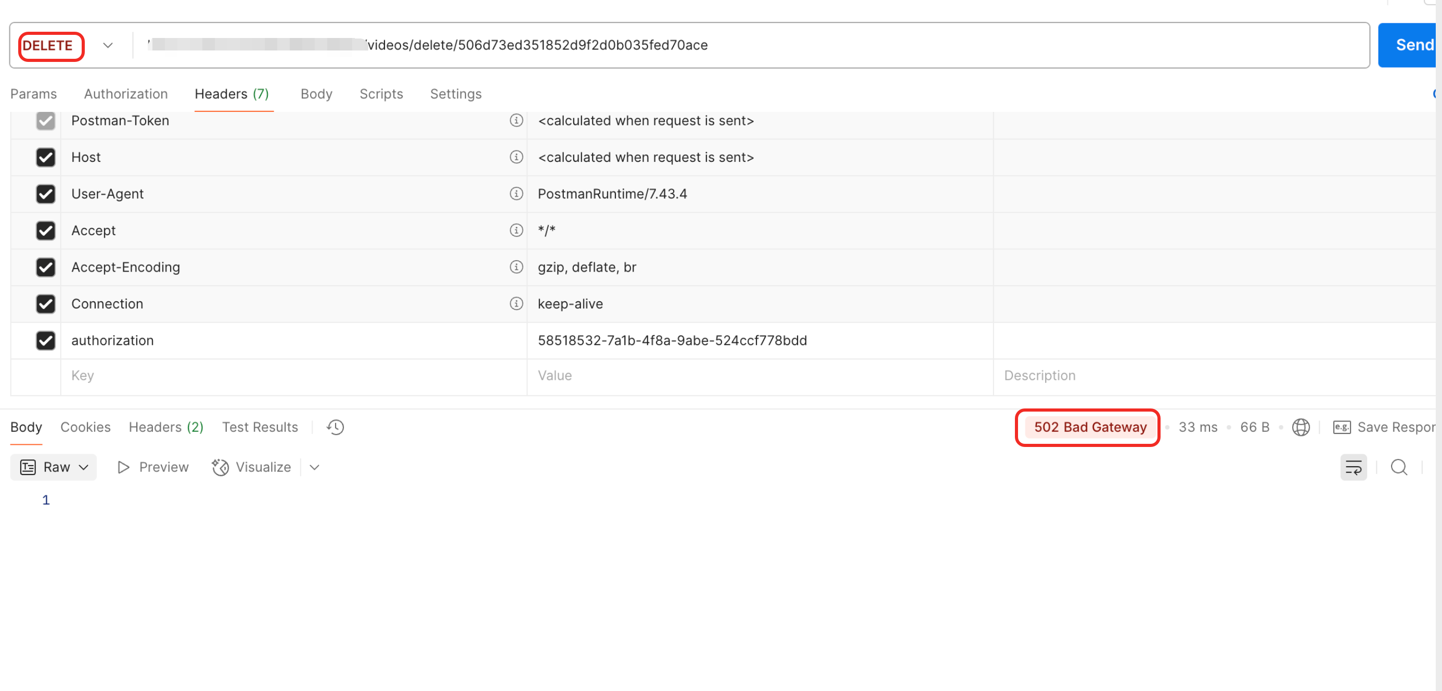Open the Raw response format dropdown

(54, 467)
